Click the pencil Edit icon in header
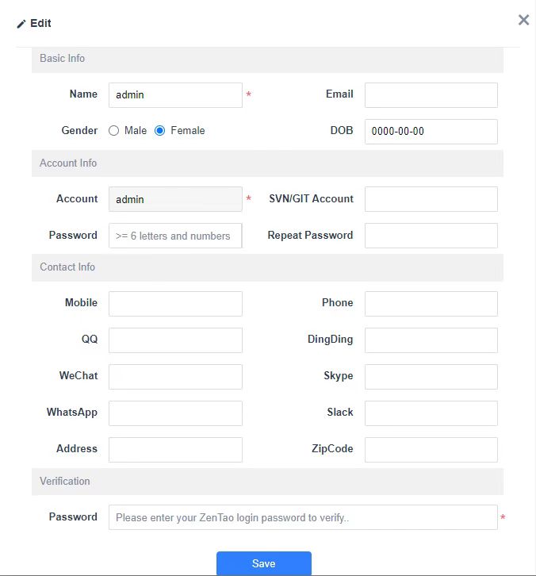The image size is (536, 576). [x=21, y=24]
